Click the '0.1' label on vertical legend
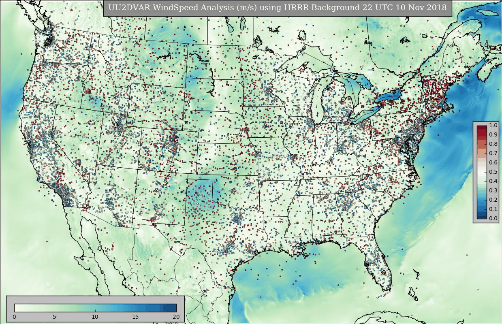The image size is (502, 324). point(493,209)
